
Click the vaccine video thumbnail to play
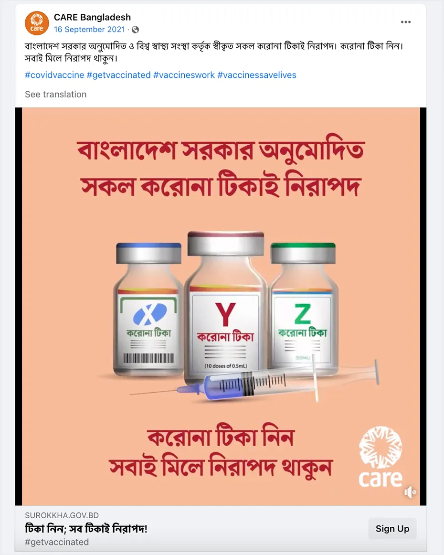click(x=221, y=306)
